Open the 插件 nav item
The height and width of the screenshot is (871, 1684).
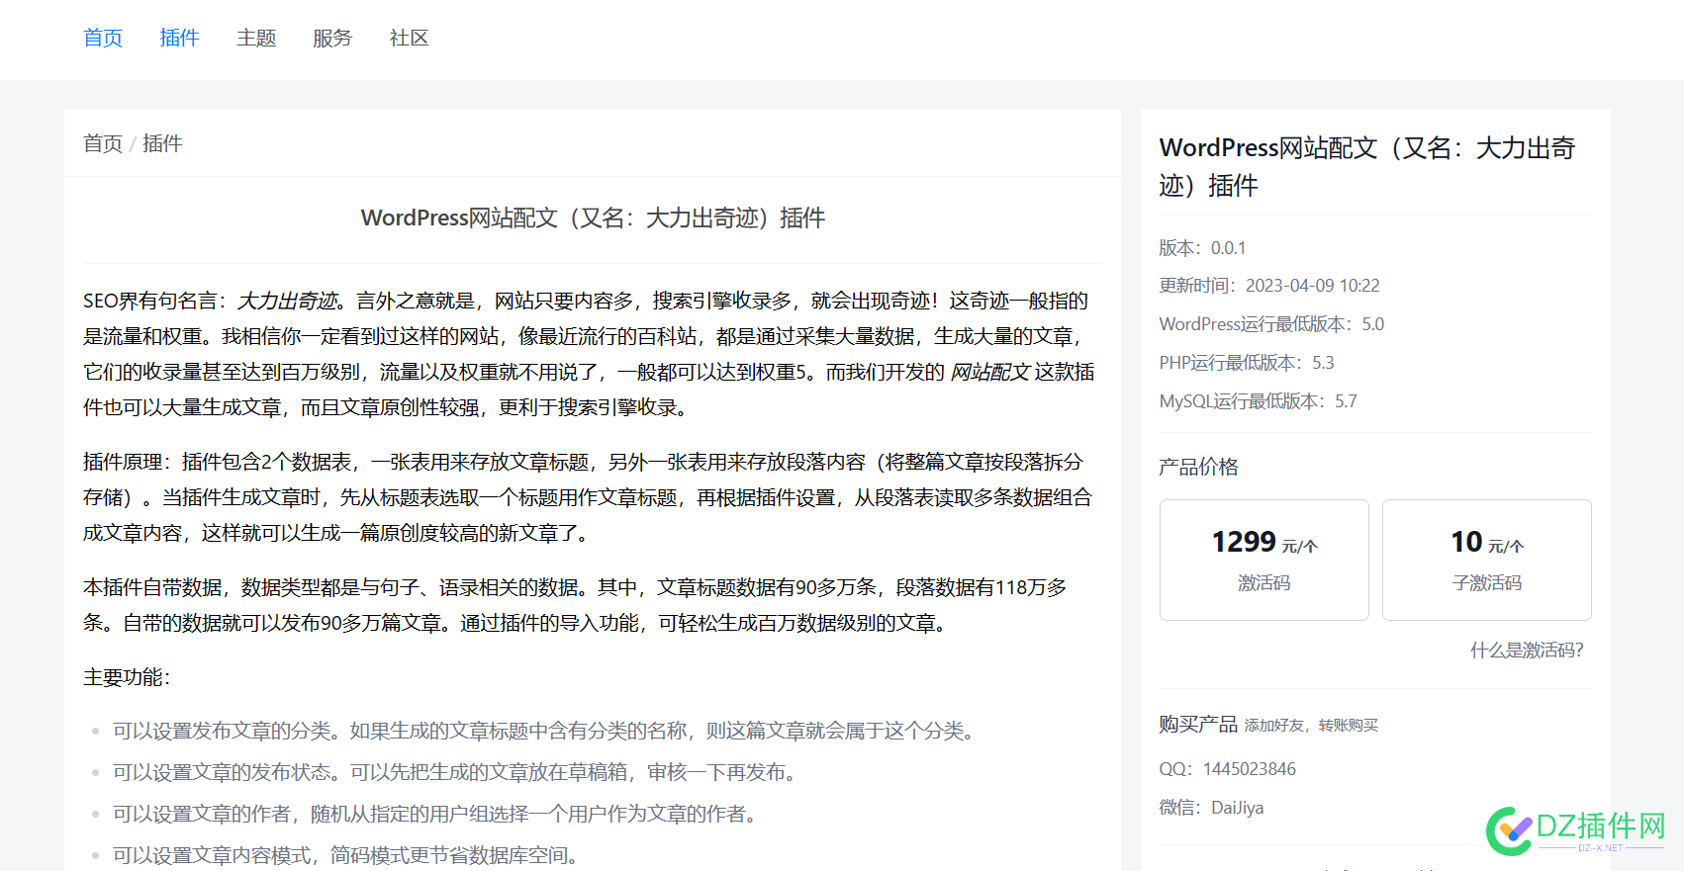click(x=179, y=38)
